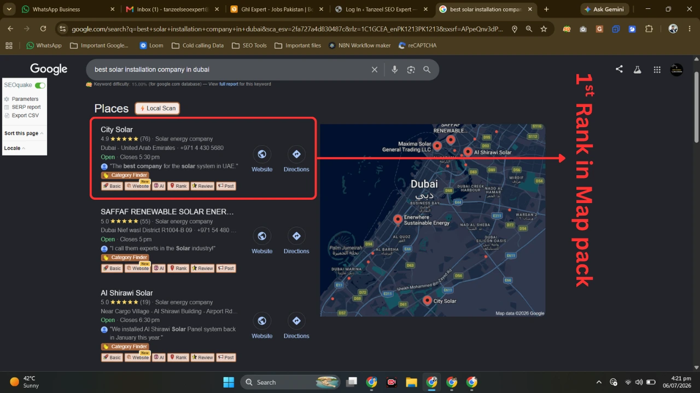
Task: Click AI button under City Solar
Action: 159,186
